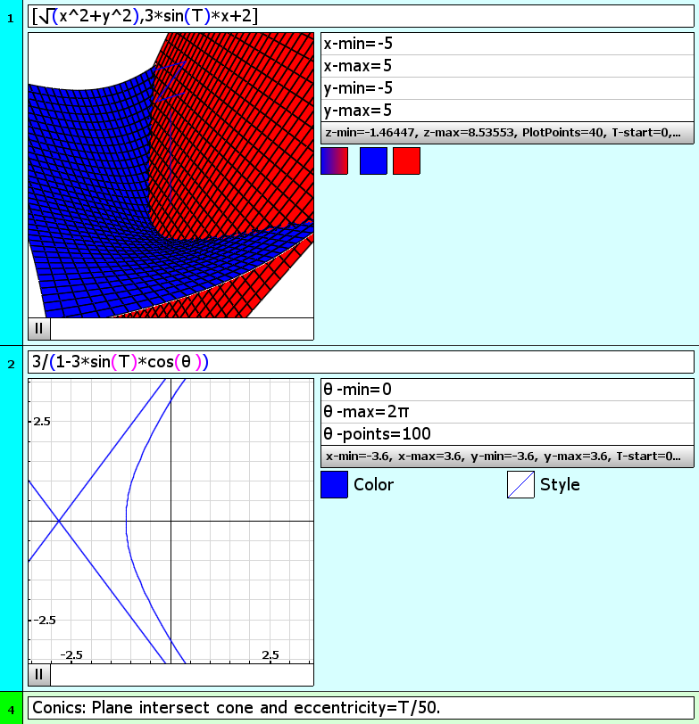Edit the θ-max=2π field

click(x=506, y=412)
